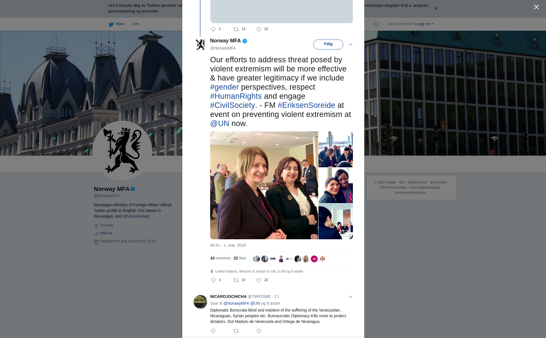Open the large photo of two women

tap(264, 185)
